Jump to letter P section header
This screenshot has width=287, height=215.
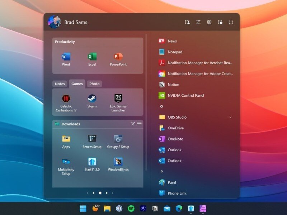pos(161,172)
